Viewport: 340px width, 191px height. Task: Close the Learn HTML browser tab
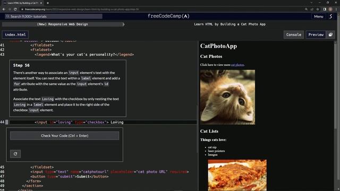coord(41,3)
